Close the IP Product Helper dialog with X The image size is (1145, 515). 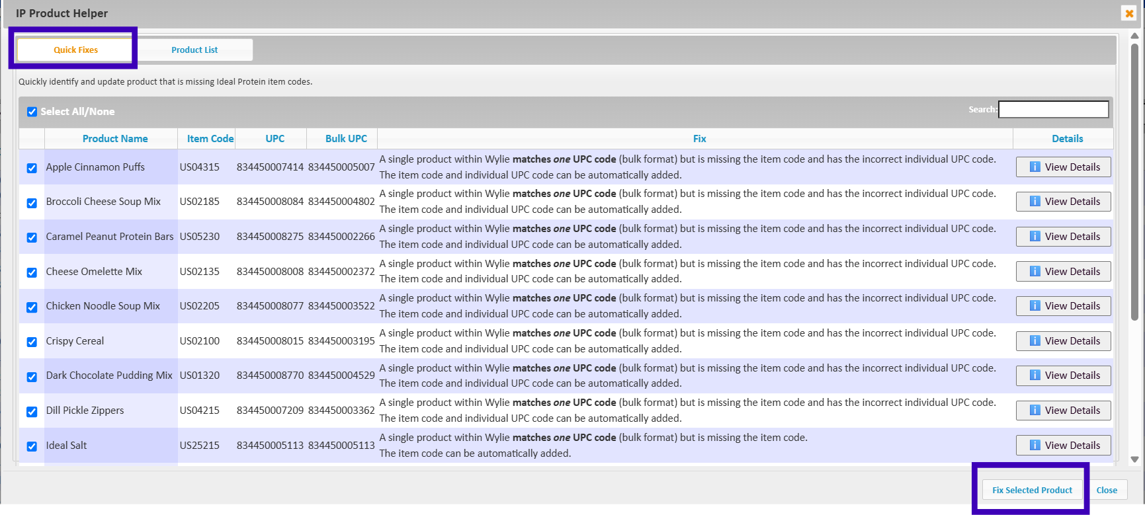click(1129, 13)
